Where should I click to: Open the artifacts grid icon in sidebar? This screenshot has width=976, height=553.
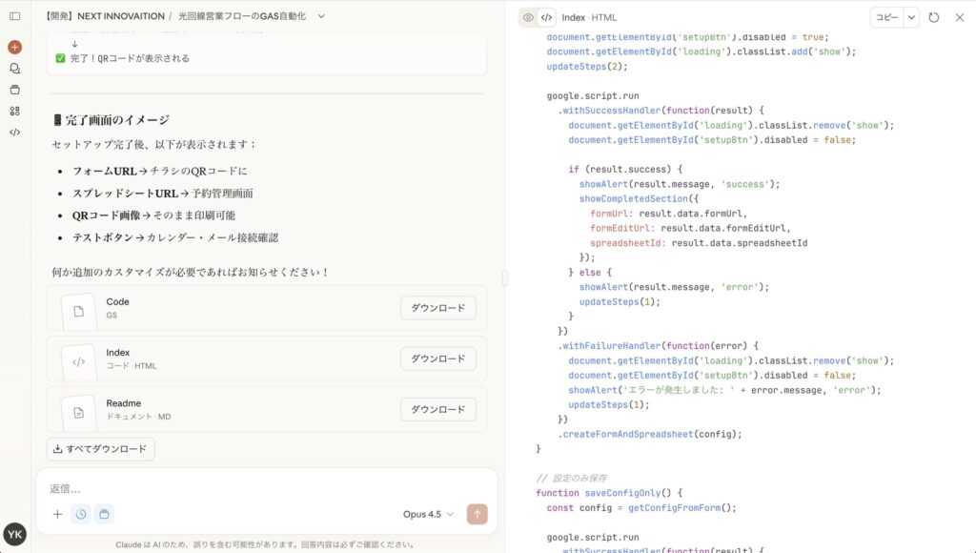(x=14, y=111)
